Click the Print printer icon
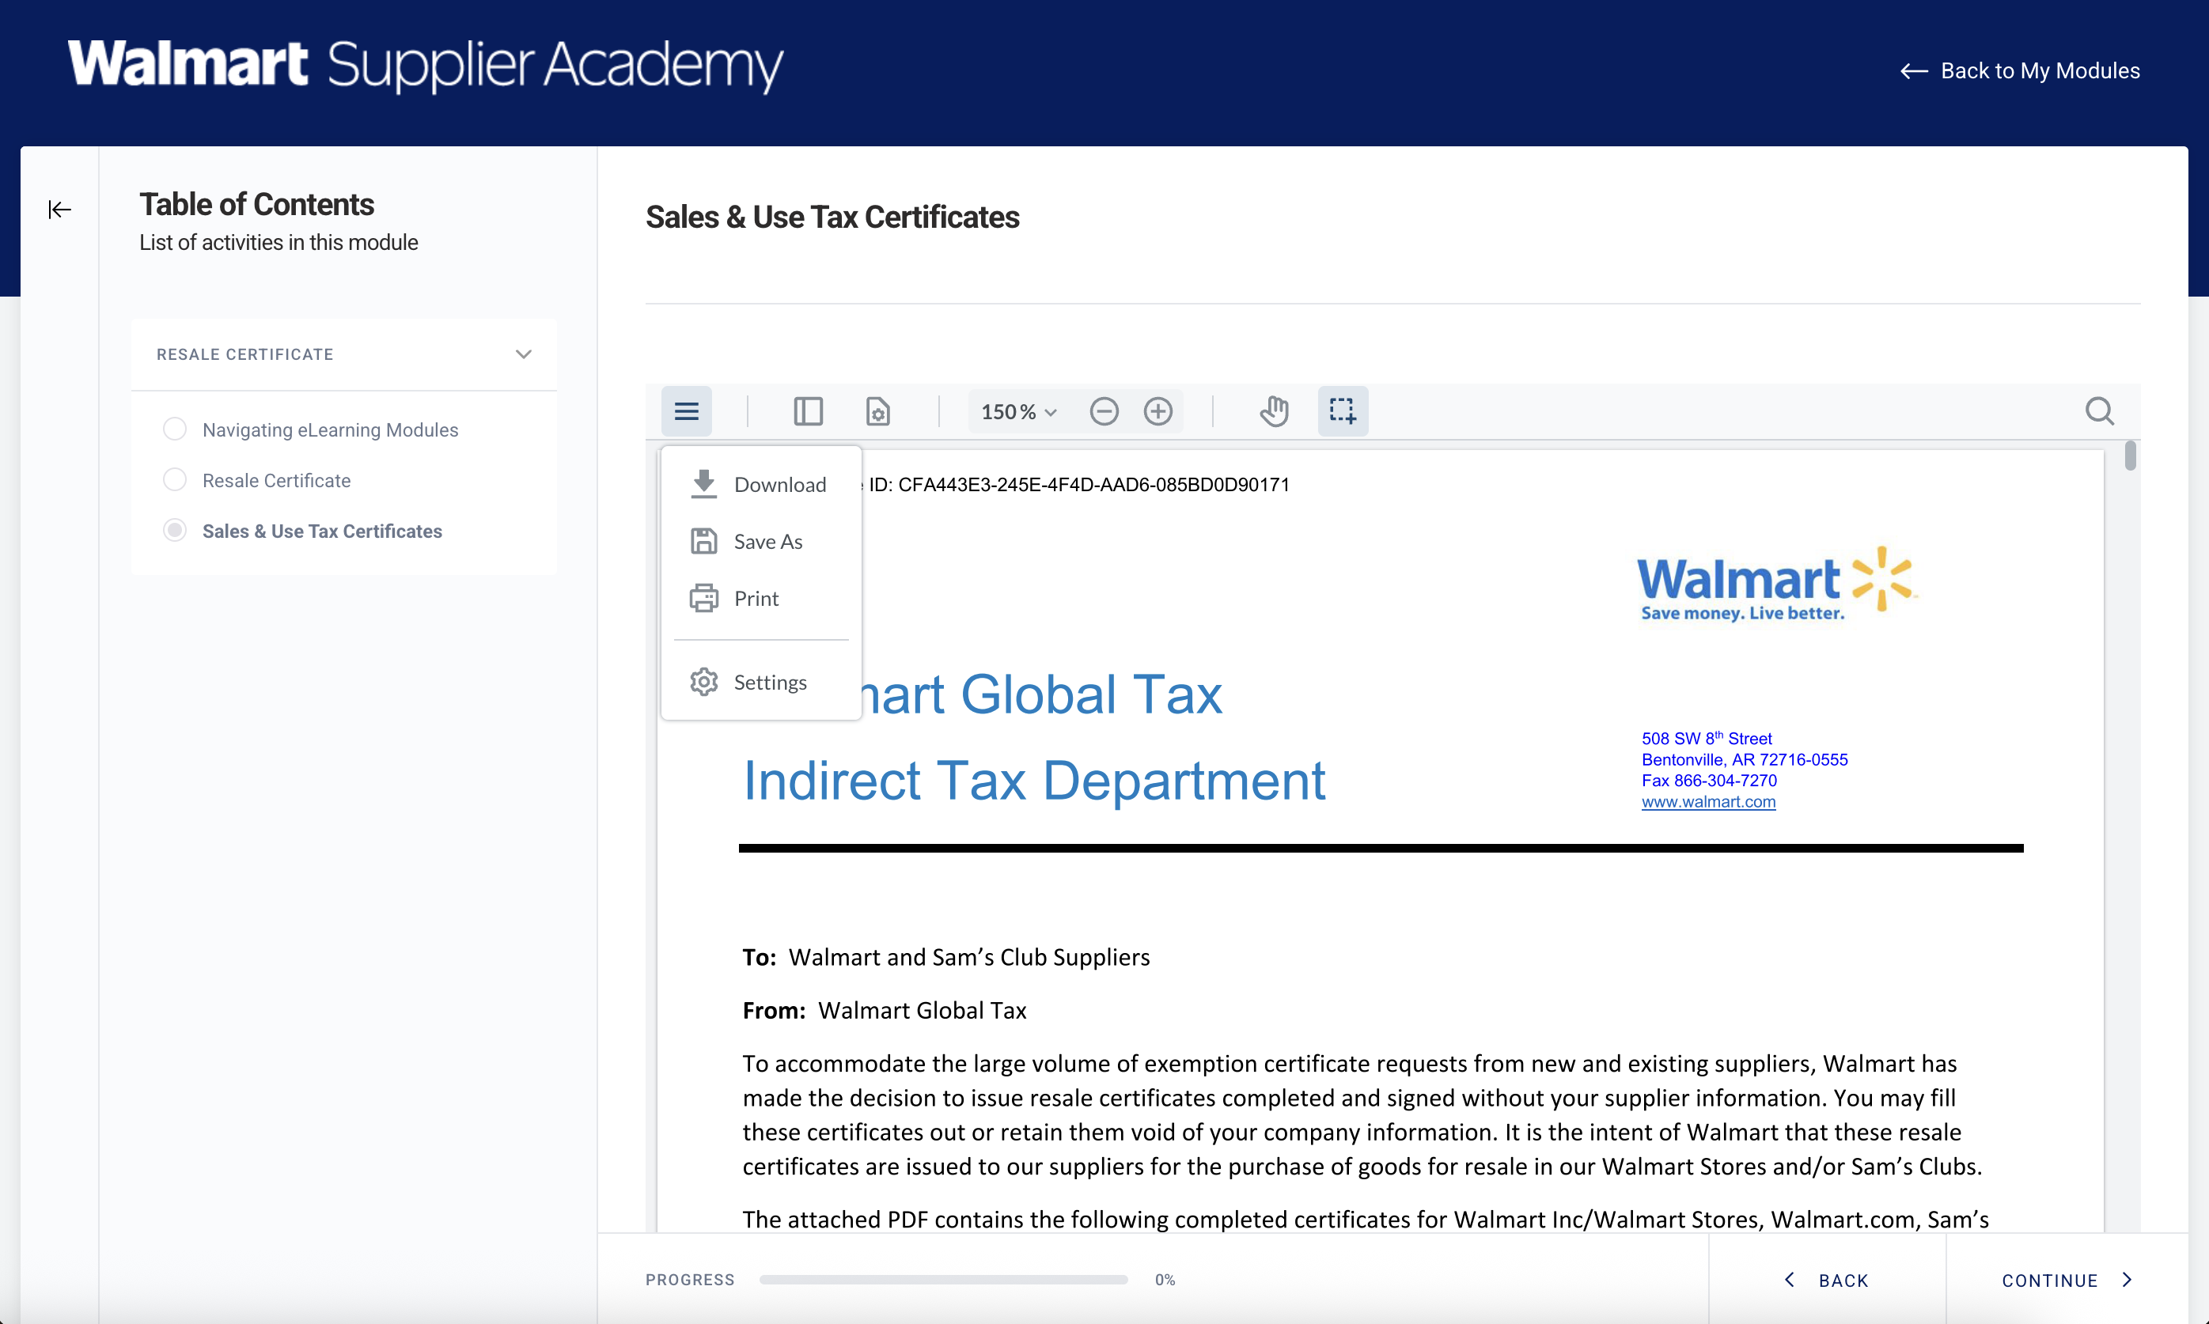This screenshot has height=1324, width=2209. [703, 598]
